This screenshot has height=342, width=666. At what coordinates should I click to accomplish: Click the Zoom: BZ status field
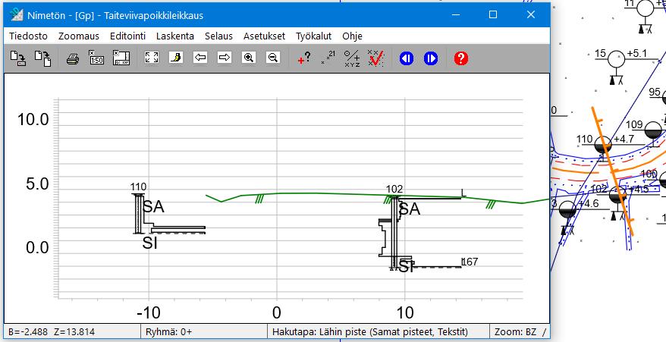coord(519,332)
